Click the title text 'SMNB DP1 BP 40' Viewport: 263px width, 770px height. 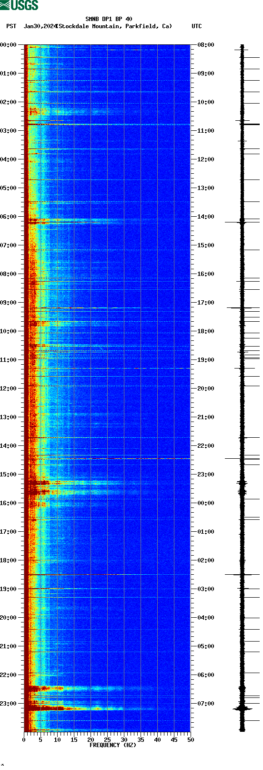(x=109, y=19)
